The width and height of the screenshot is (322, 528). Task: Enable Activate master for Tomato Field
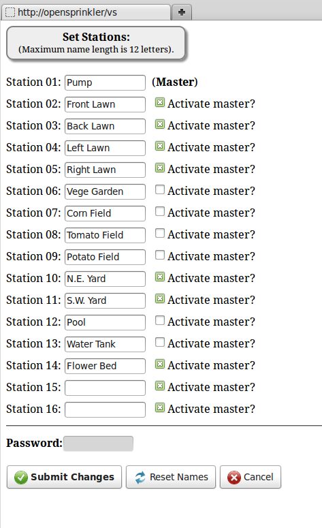coord(160,233)
